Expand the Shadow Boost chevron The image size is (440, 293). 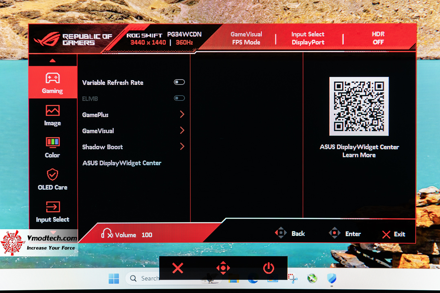(x=182, y=146)
